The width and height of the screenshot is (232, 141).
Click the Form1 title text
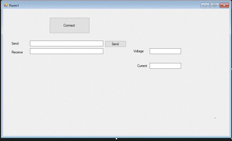tap(14, 6)
